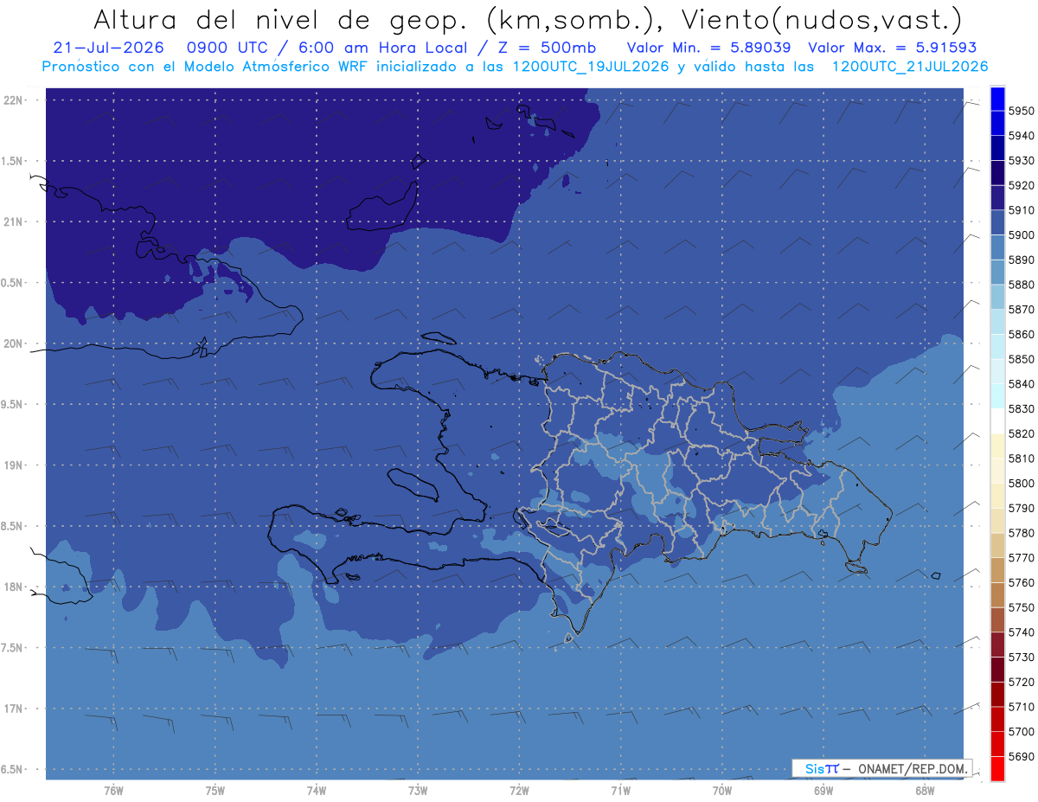Click the '21N' latitude label

click(x=14, y=221)
